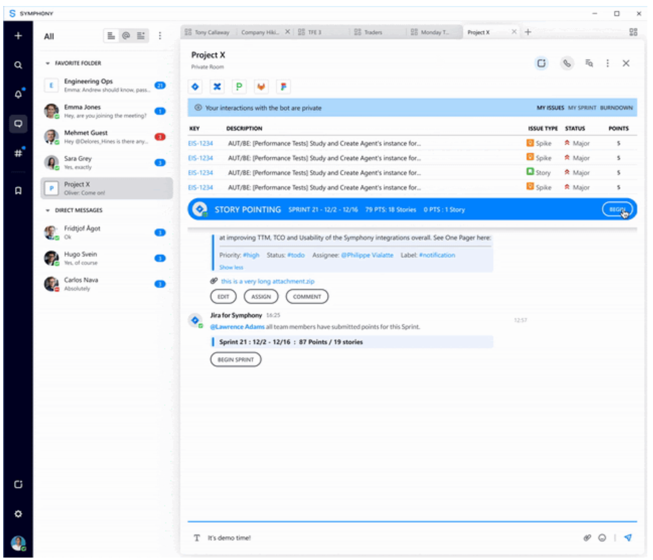
Task: Click the COMMENT button
Action: point(307,297)
